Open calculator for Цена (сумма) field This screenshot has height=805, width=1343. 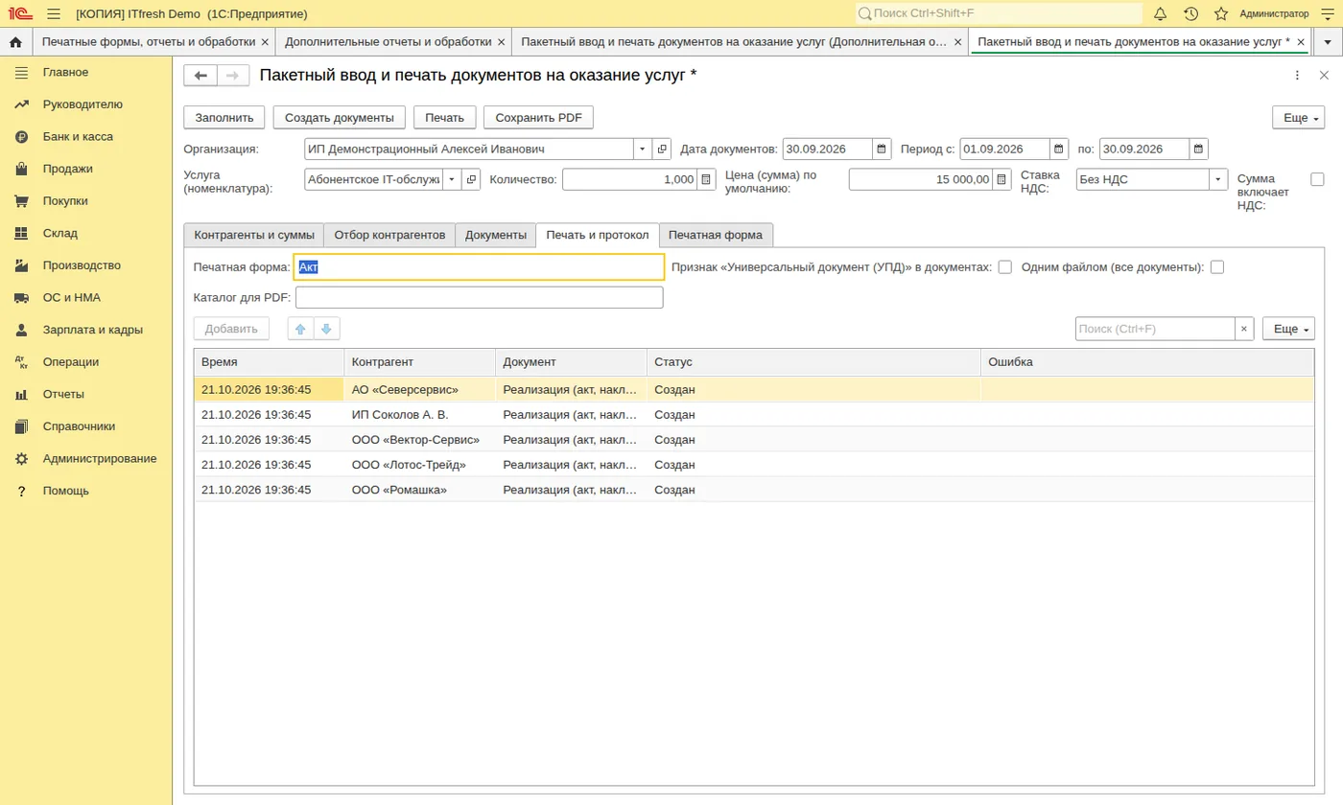(1001, 179)
